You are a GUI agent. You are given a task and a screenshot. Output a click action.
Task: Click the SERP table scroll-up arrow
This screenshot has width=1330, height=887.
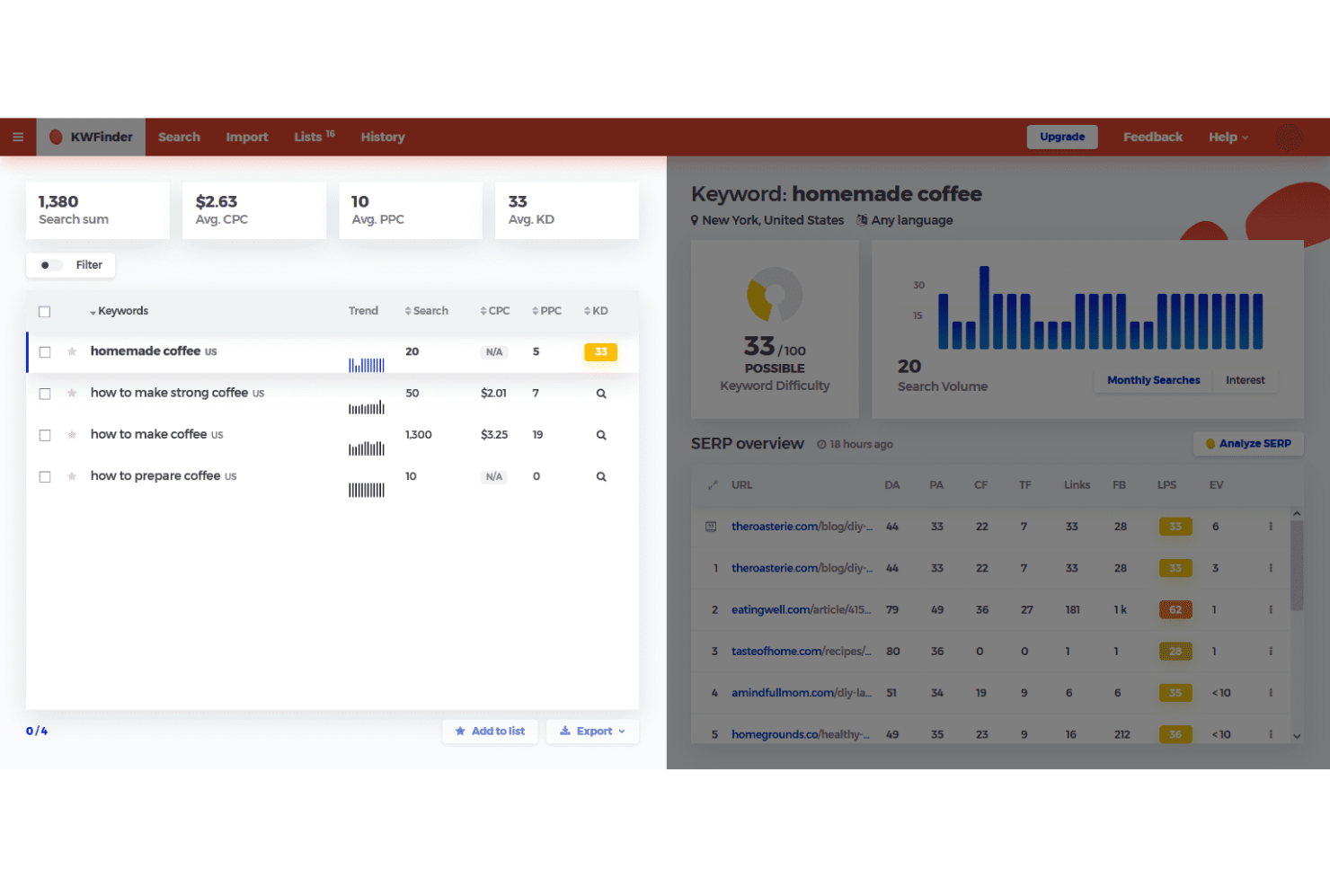(1297, 513)
